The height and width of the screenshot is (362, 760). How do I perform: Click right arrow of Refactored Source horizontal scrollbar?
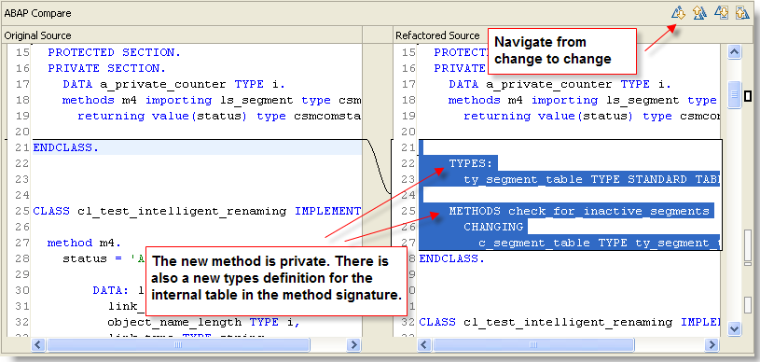(x=712, y=345)
